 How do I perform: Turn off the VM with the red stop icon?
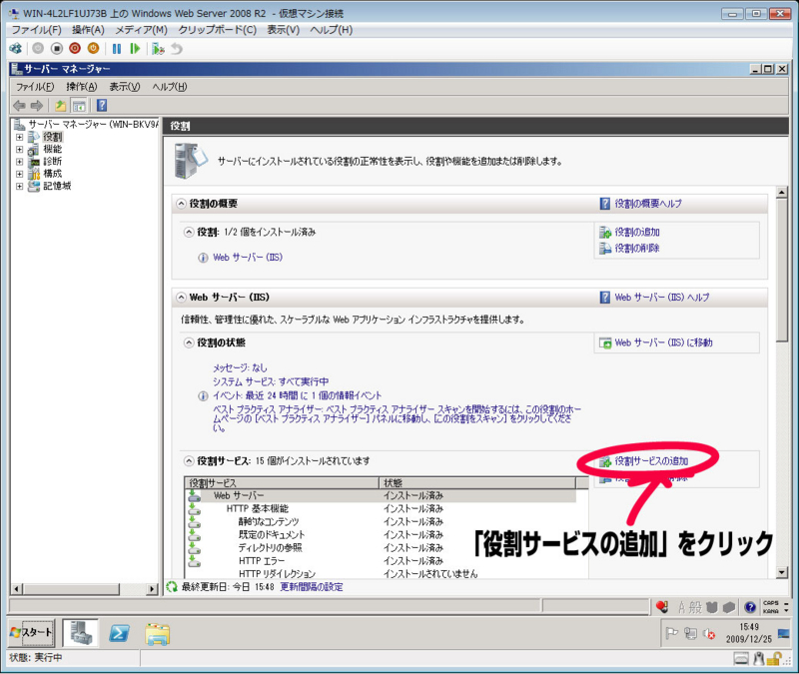(75, 50)
